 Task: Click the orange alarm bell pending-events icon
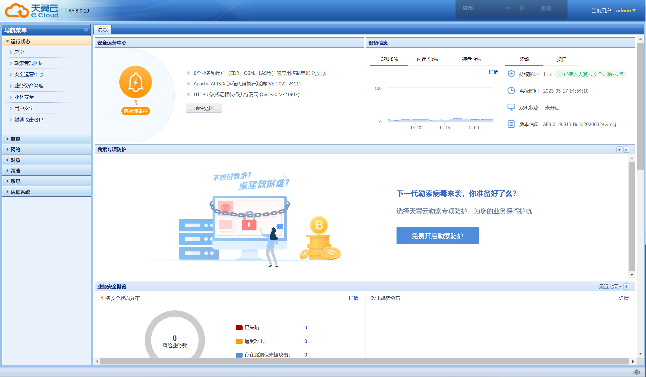[x=135, y=82]
